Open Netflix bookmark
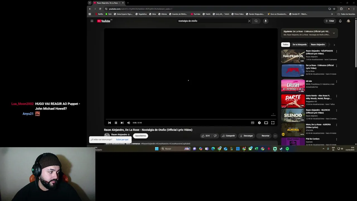The image size is (357, 201). (99, 14)
